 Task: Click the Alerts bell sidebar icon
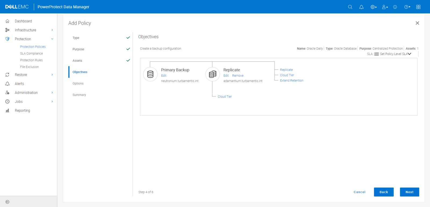pyautogui.click(x=8, y=84)
